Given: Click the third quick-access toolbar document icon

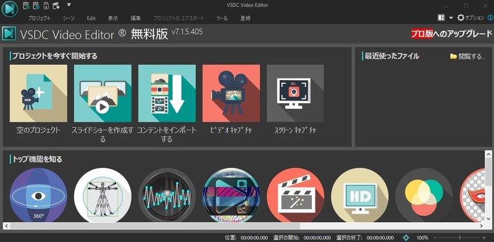Looking at the screenshot, I should tap(46, 6).
